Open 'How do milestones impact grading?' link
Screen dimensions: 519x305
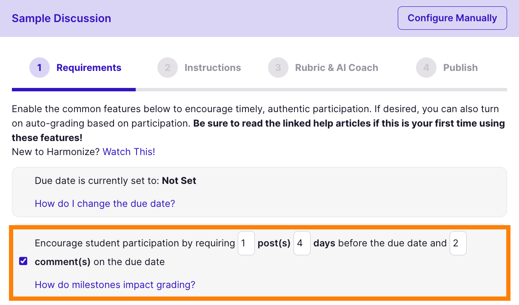click(115, 285)
